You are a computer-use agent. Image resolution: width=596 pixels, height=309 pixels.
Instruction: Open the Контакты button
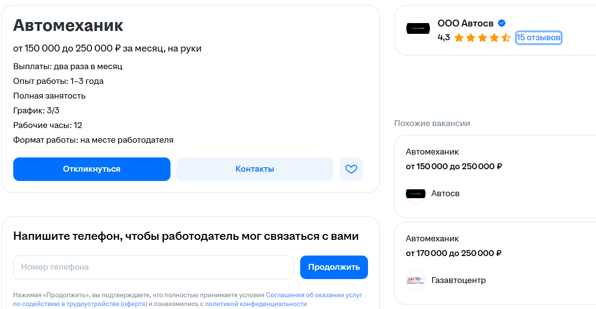pos(255,169)
